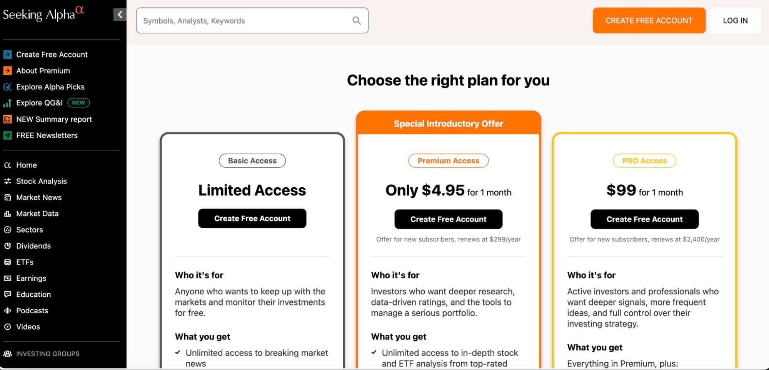
Task: Open the Videos play icon
Action: pyautogui.click(x=7, y=327)
